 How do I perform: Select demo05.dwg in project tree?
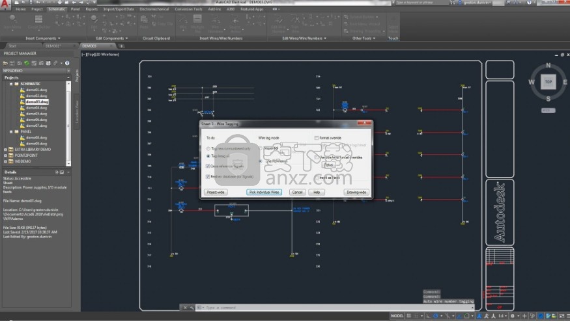[x=36, y=114]
